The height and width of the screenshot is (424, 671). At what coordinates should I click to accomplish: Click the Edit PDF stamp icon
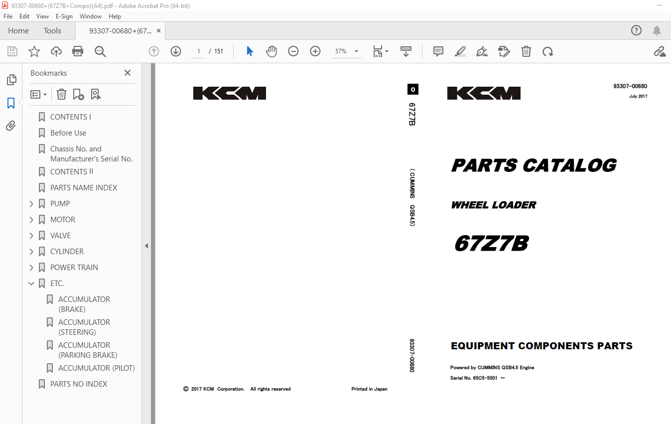tap(504, 51)
